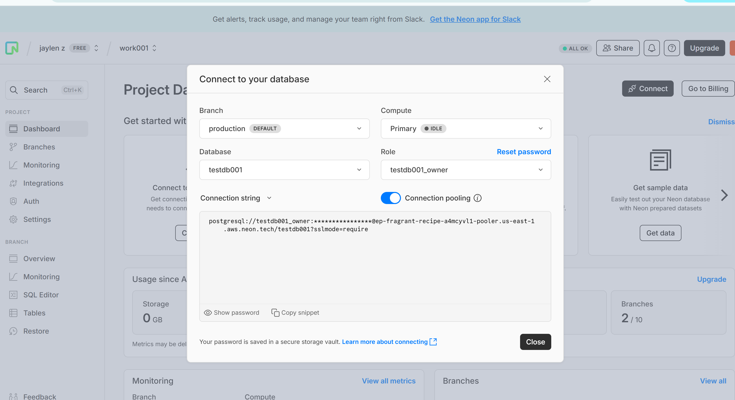Viewport: 735px width, 400px height.
Task: Close the Connect dialog with X icon
Action: pos(547,79)
